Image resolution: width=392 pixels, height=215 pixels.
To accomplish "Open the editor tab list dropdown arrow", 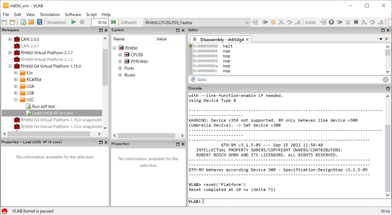I will click(381, 39).
